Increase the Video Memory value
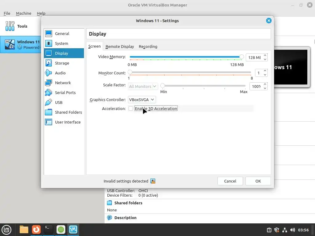The height and width of the screenshot is (236, 315). tap(265, 55)
